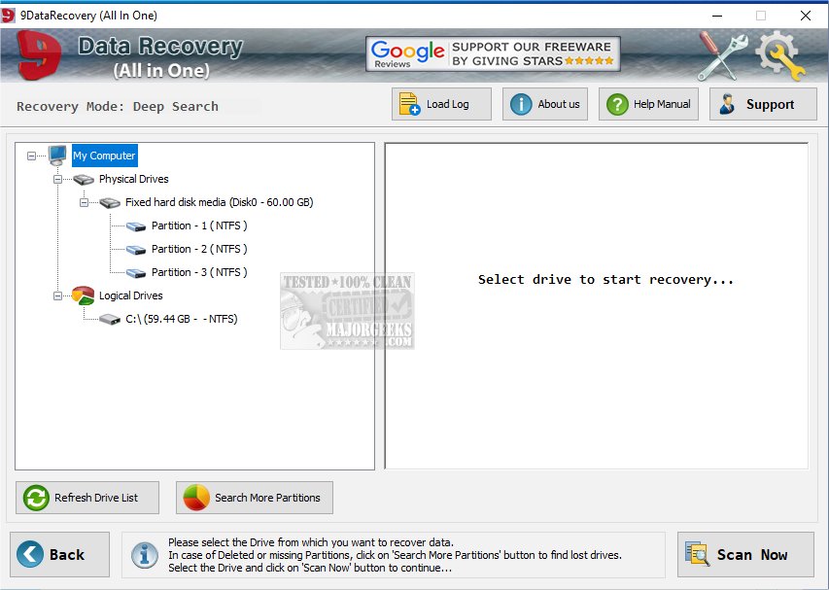Select Partition - 1 ( NTFS )
The width and height of the screenshot is (829, 590).
click(x=199, y=226)
